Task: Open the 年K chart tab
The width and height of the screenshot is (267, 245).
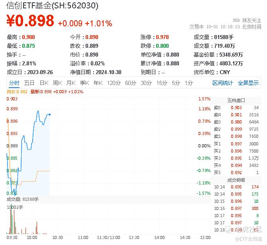Action: [x=98, y=83]
